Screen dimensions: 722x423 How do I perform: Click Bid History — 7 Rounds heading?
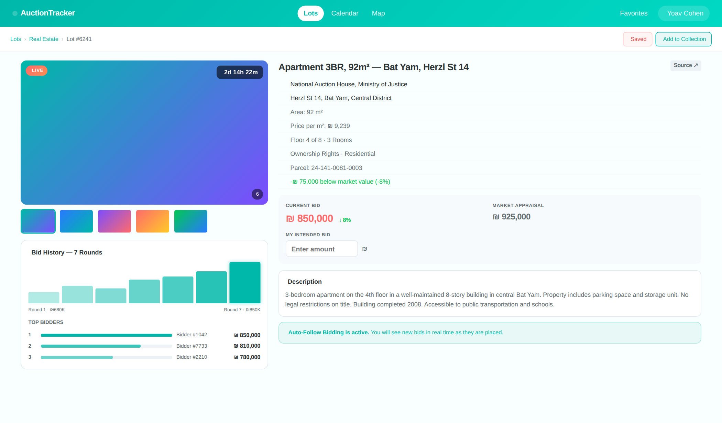click(67, 252)
